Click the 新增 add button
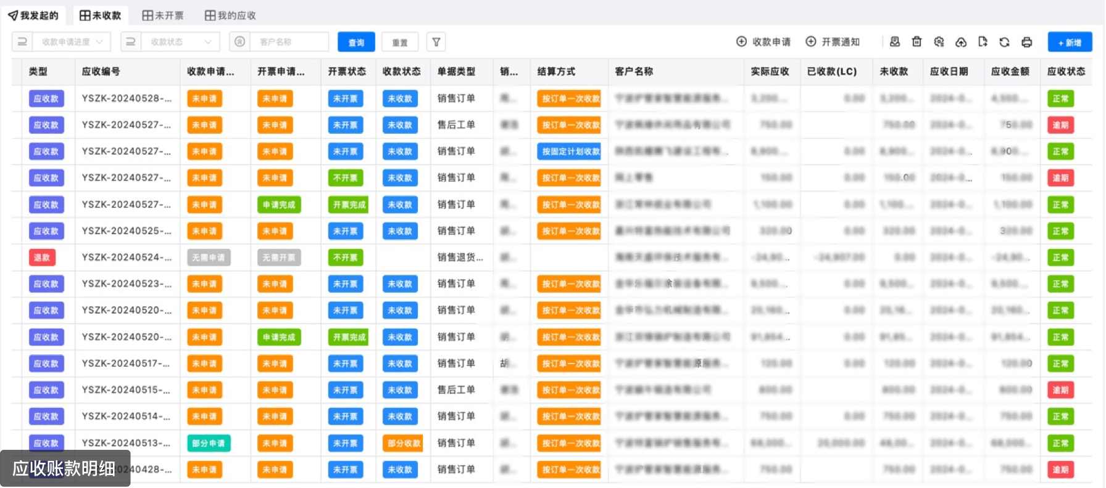The image size is (1106, 488). tap(1070, 42)
